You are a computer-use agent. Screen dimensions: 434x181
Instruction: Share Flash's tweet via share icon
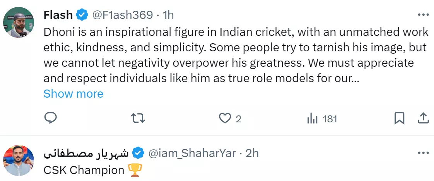[423, 118]
